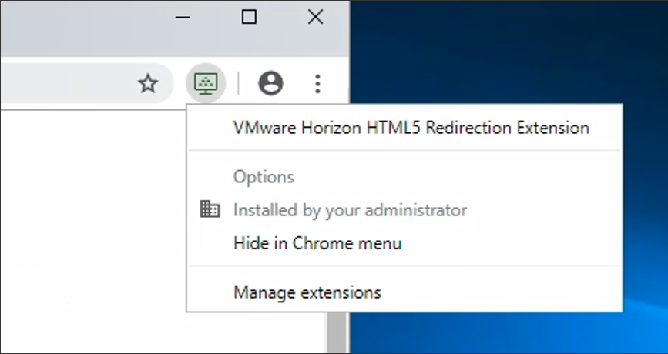668x354 pixels.
Task: Click the grayed-out Options menu item
Action: click(264, 177)
